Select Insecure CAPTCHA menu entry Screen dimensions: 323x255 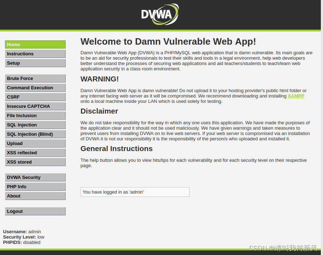35,106
